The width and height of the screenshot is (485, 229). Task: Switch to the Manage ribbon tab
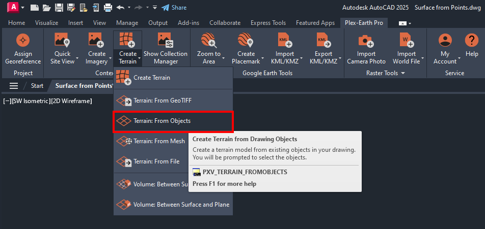[127, 23]
